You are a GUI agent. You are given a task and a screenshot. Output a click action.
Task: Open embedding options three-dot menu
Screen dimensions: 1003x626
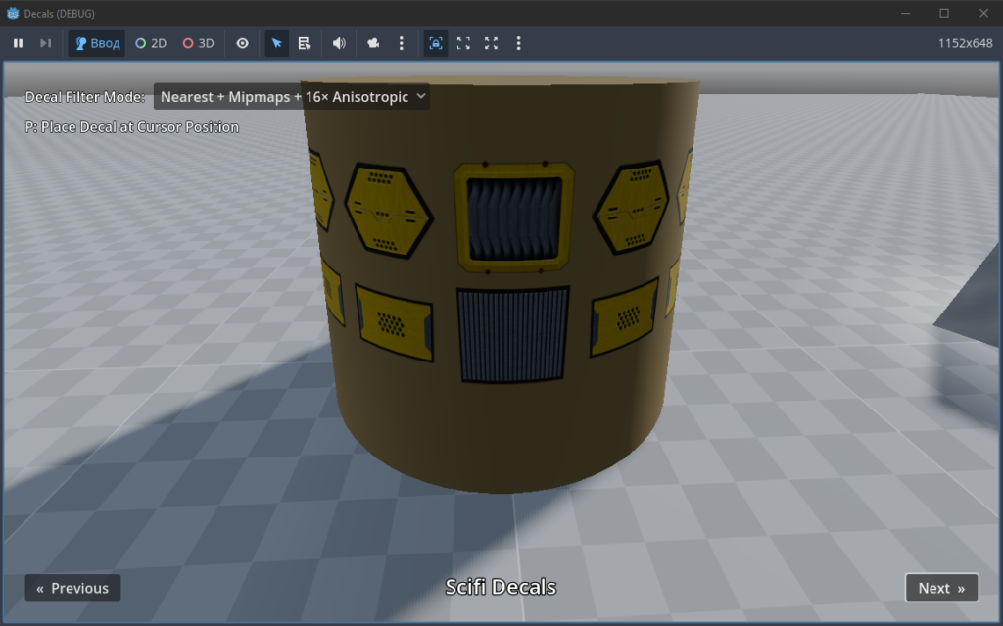point(519,43)
